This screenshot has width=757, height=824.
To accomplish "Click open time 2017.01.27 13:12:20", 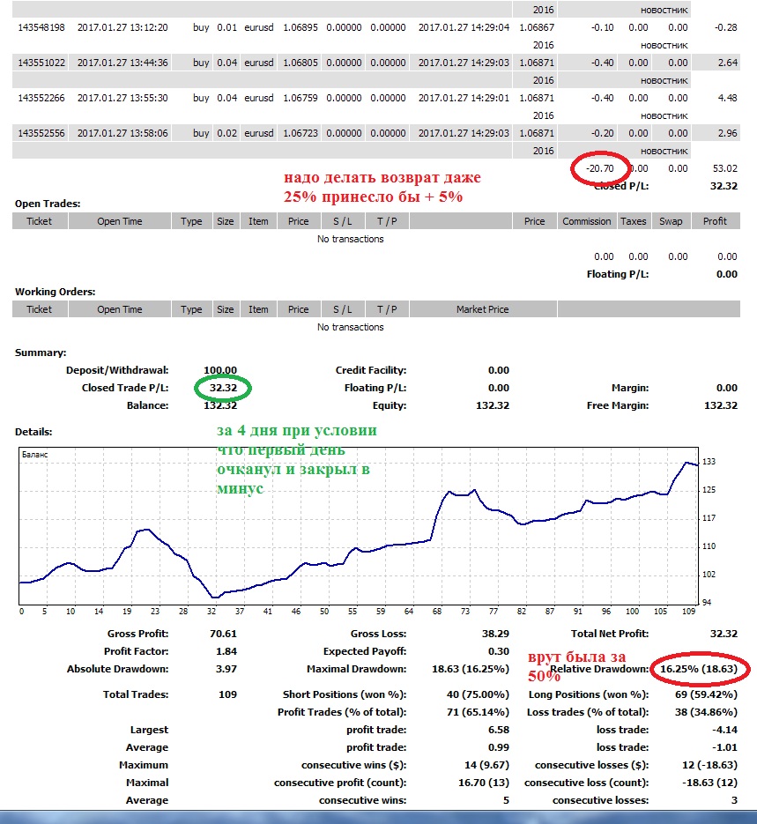I will coord(122,27).
